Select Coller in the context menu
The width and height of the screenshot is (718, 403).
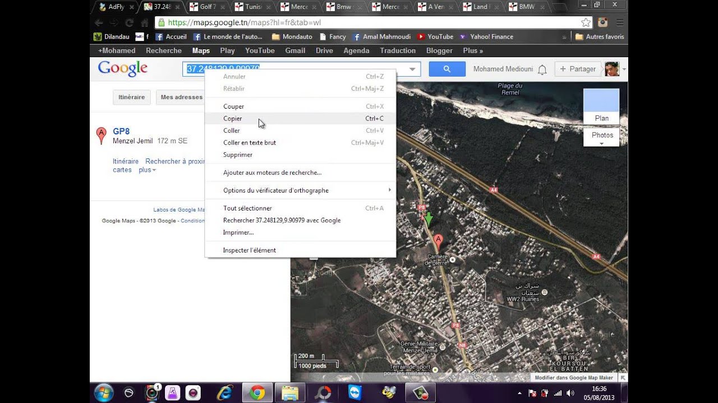point(300,130)
